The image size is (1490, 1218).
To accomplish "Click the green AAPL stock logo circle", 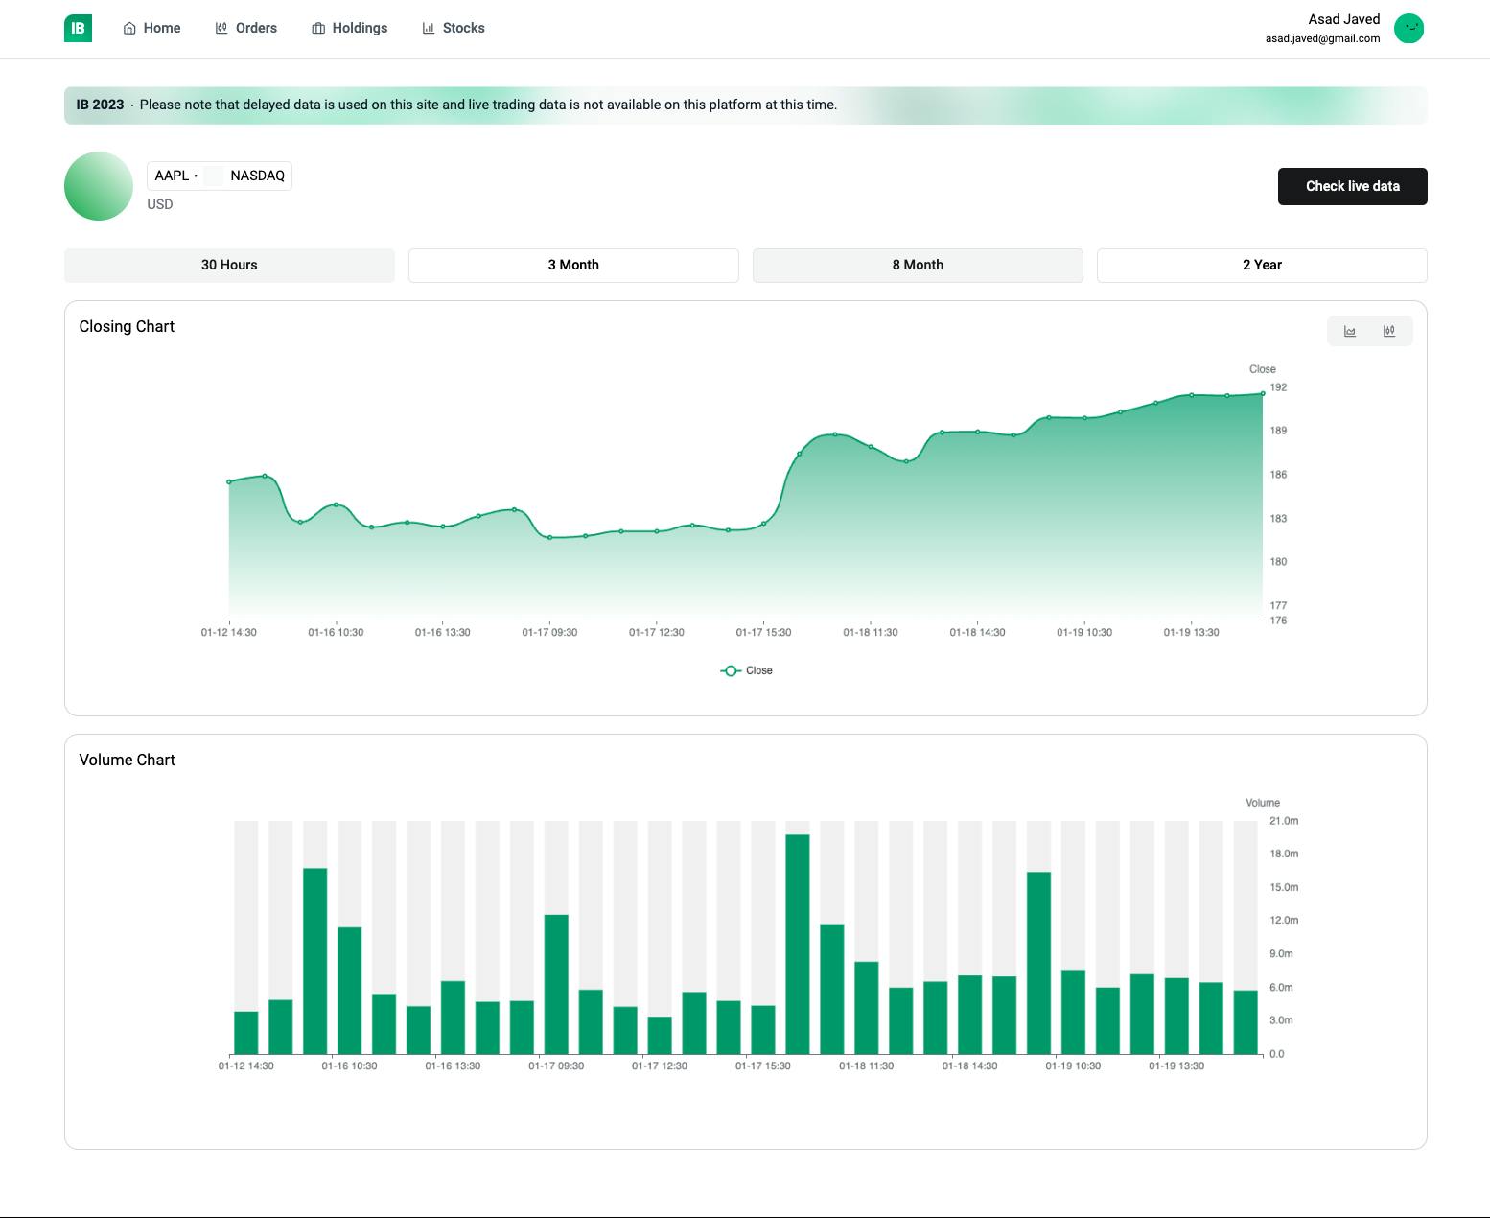I will point(99,186).
